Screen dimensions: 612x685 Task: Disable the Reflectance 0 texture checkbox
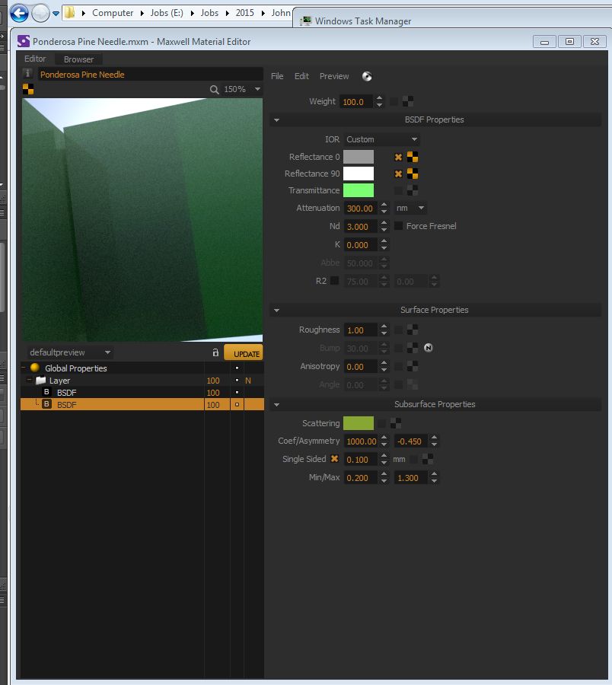tap(398, 157)
